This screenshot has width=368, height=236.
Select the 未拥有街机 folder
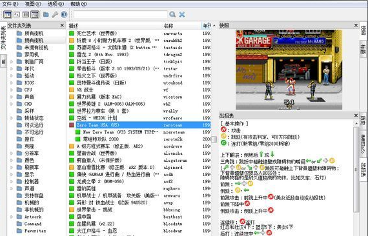pyautogui.click(x=36, y=48)
